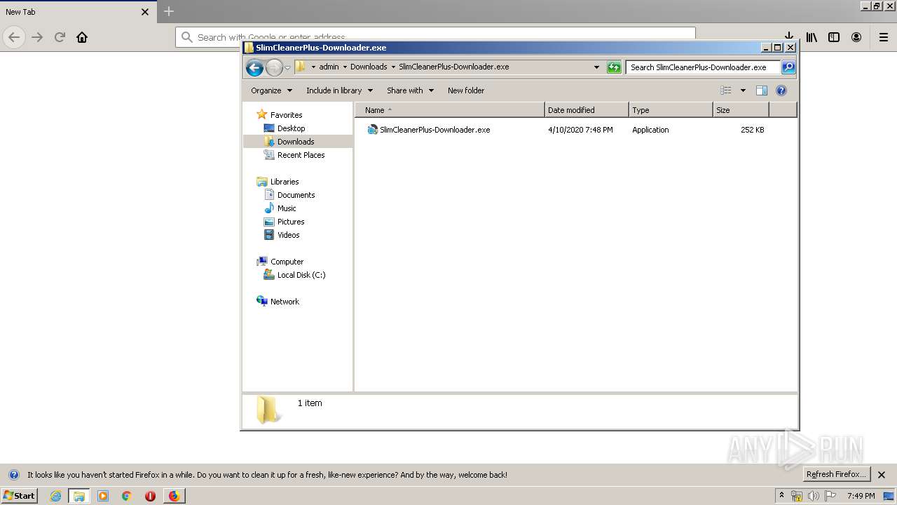Screen dimensions: 897x505
Task: Sort by Date modified column
Action: (587, 110)
